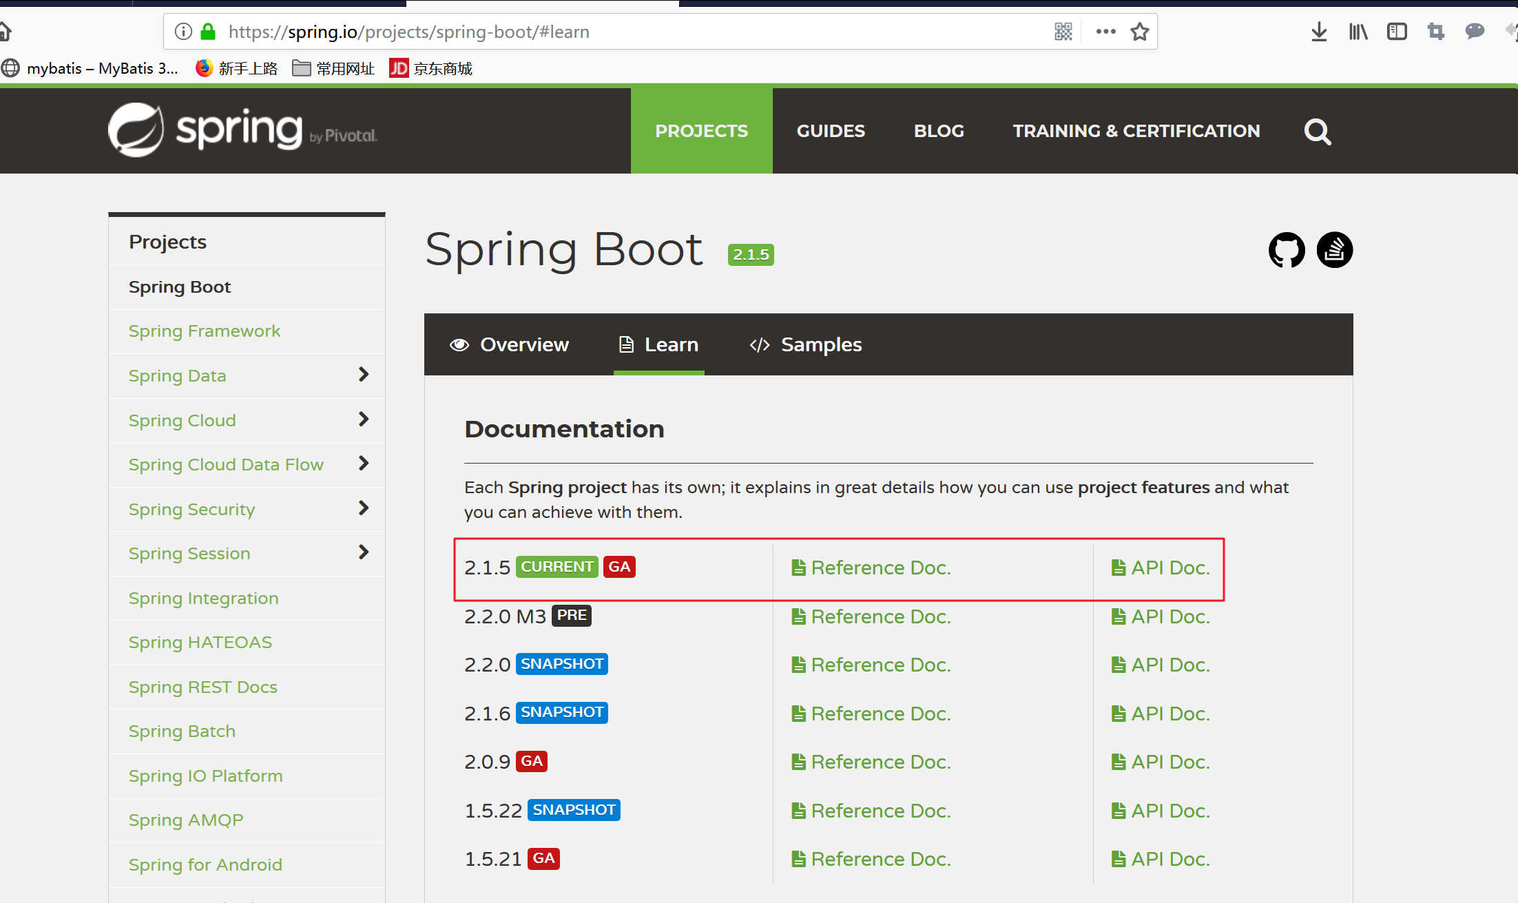Click inside the browser address bar
This screenshot has height=903, width=1518.
(x=620, y=31)
